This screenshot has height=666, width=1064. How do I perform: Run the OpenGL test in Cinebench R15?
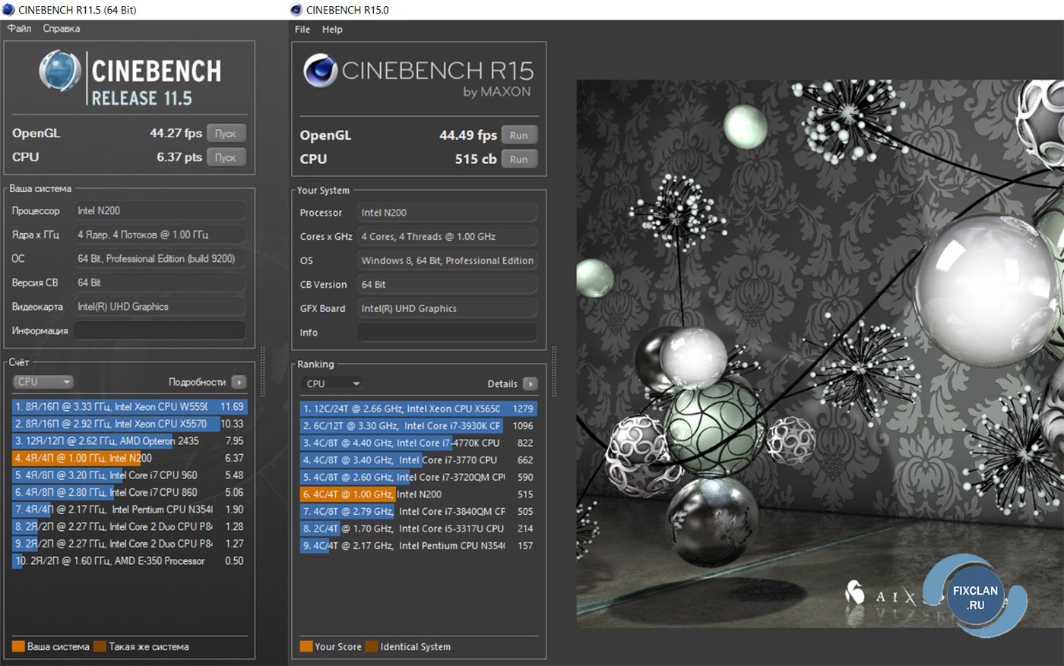[x=519, y=135]
